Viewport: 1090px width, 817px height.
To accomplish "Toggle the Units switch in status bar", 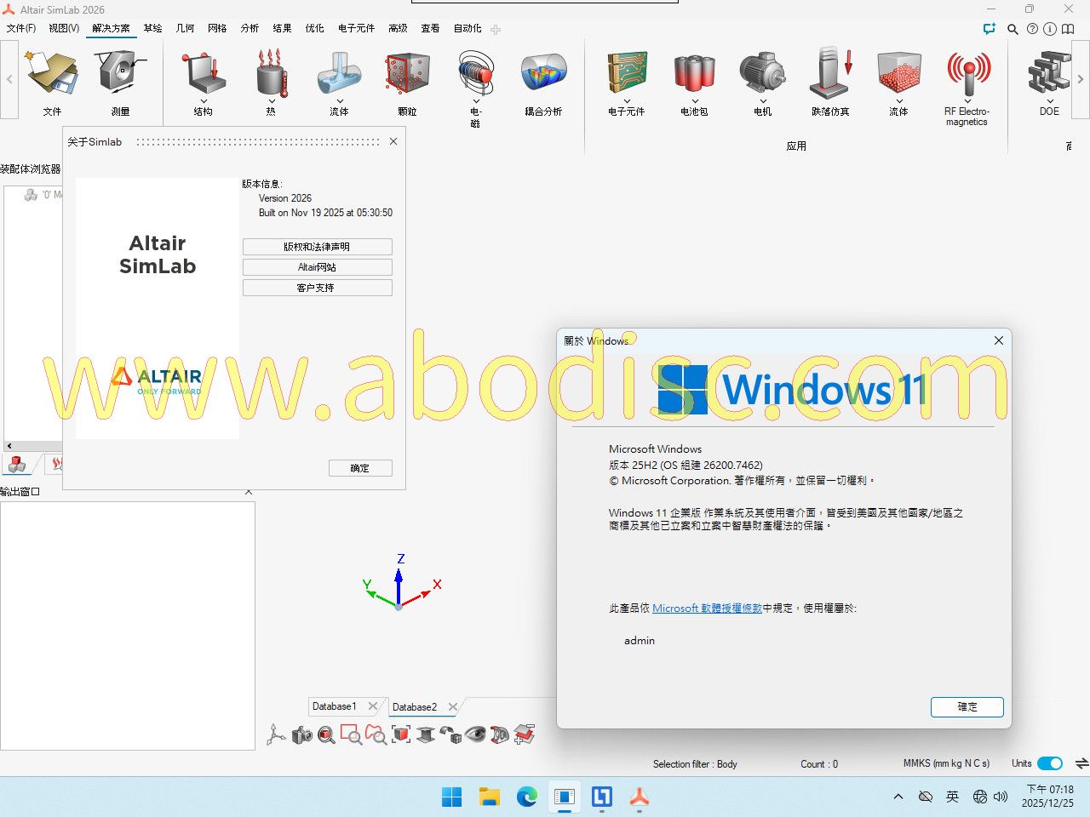I will coord(1050,763).
